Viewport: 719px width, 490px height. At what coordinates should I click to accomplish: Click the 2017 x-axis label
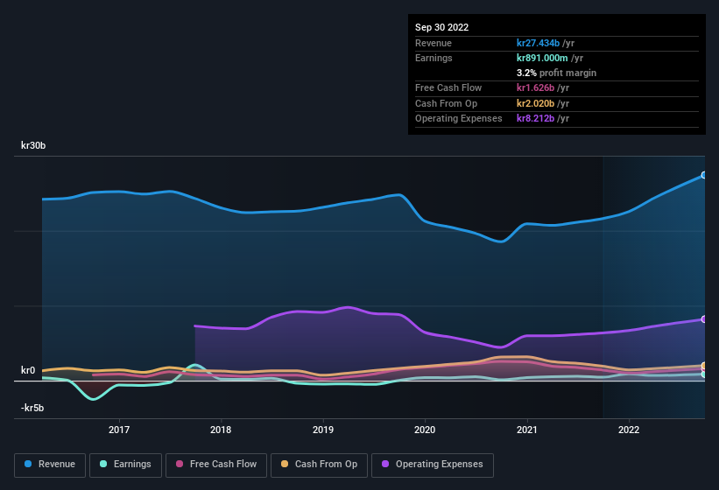(x=119, y=430)
